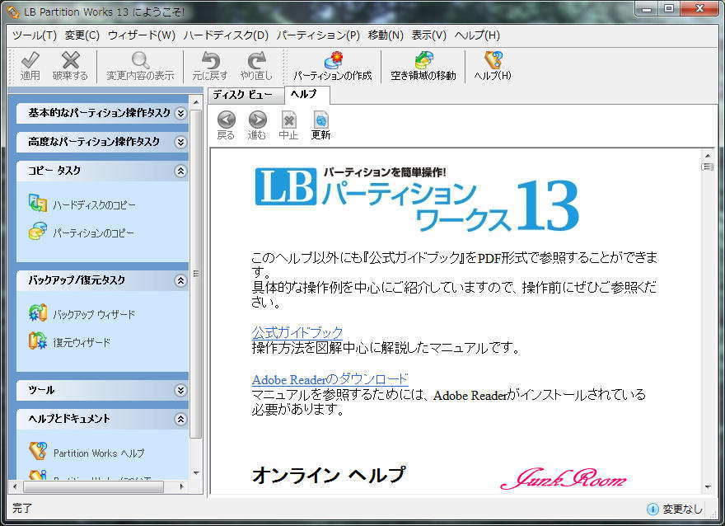This screenshot has height=526, width=725.
Task: Click sidebar horizontal scroll left arrow
Action: (15, 486)
